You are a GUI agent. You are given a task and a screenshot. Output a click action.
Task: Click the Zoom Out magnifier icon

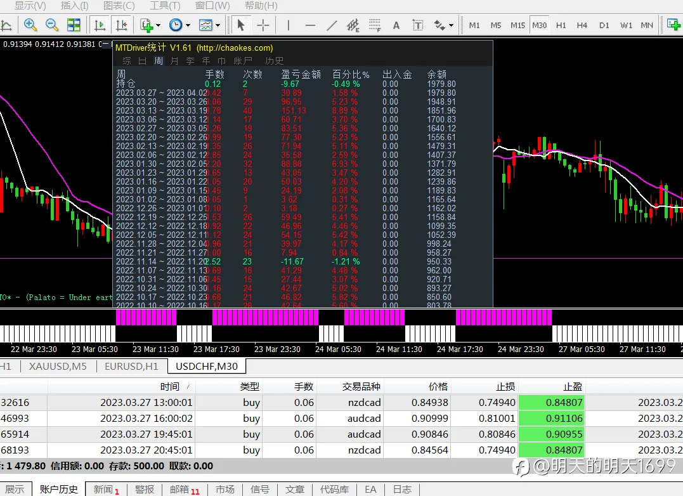[52, 25]
